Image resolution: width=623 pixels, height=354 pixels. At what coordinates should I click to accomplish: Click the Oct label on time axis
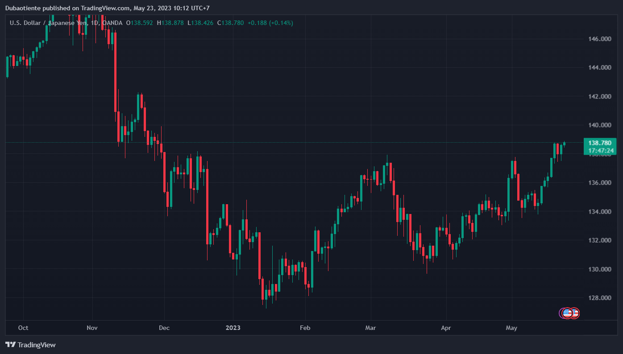23,328
